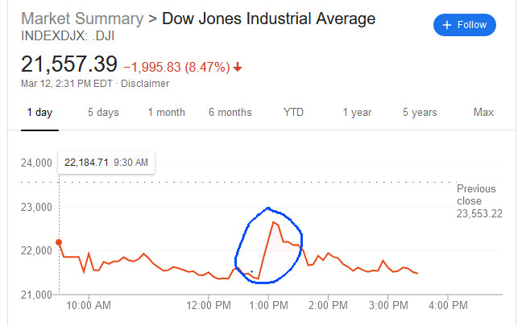The width and height of the screenshot is (526, 326).
Task: Click the 22,184.71 tooltip box
Action: (x=106, y=163)
